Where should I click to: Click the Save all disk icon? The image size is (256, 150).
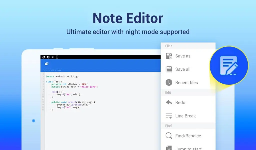[169, 69]
